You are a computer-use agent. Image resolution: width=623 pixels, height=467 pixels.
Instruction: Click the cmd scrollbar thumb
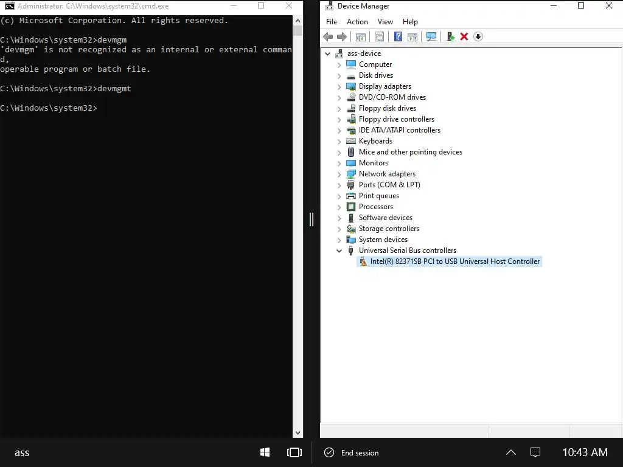click(x=298, y=31)
